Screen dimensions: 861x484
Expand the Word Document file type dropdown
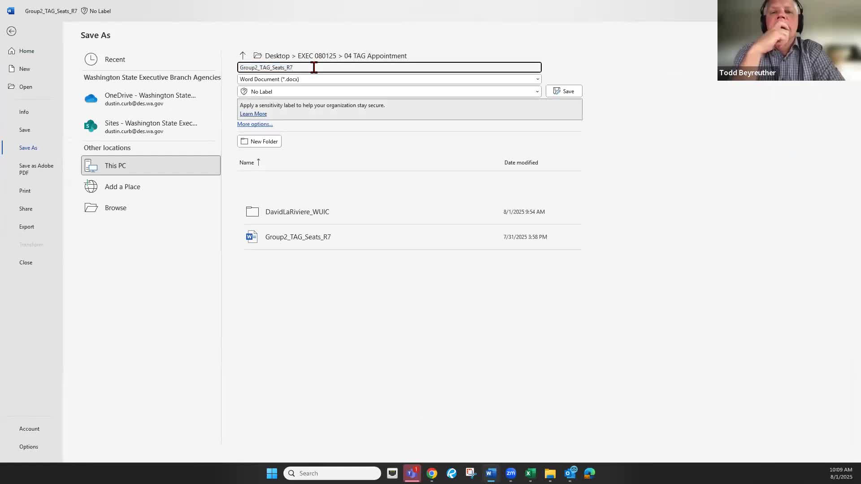[x=537, y=79]
